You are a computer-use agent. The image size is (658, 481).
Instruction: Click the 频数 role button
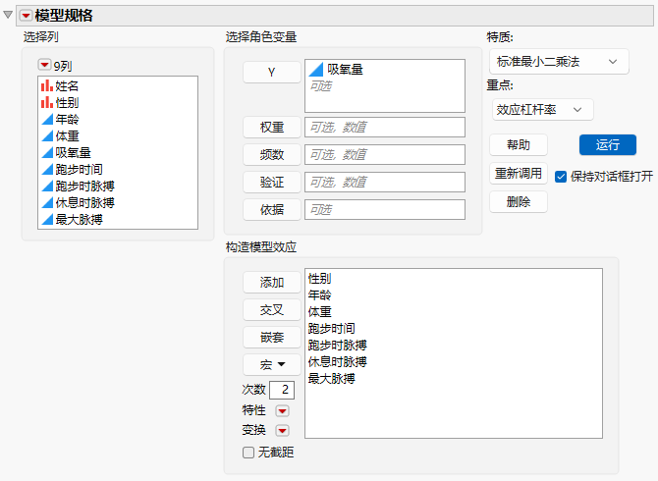tap(271, 155)
